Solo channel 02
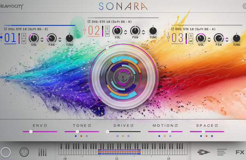246x160 pixels. pyautogui.click(x=107, y=28)
